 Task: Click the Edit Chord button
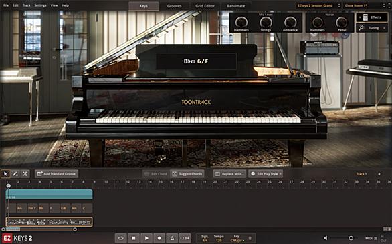coord(156,174)
